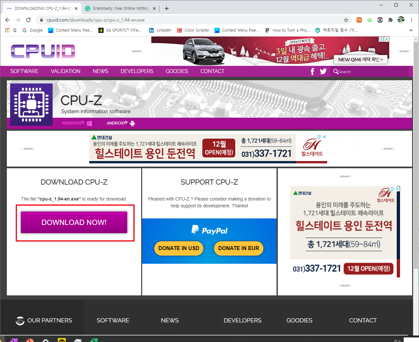
Task: Click the DOWNLOAD NOW! button
Action: (x=74, y=222)
